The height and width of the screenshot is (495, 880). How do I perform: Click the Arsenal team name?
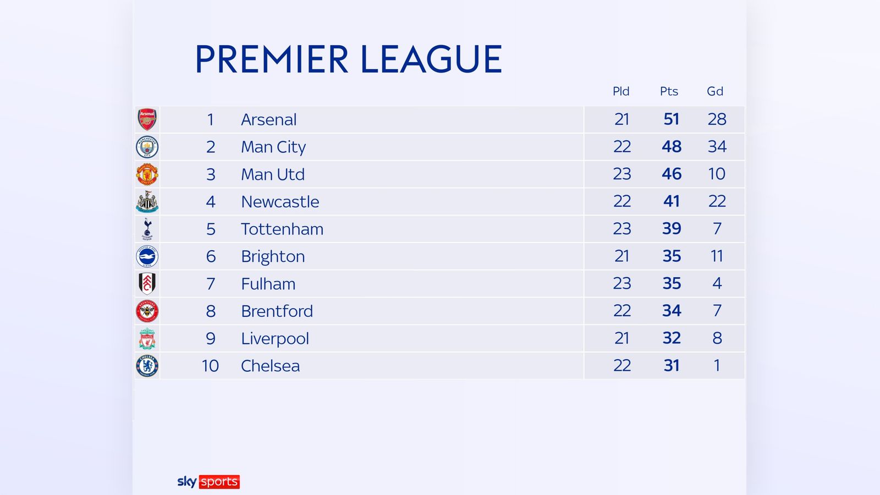tap(268, 119)
